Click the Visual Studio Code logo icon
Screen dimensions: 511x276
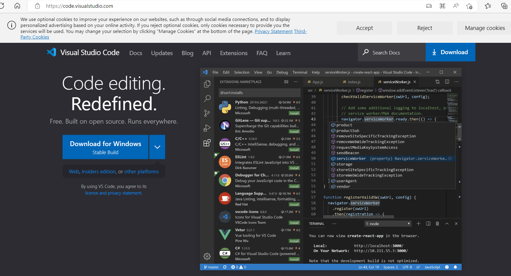(51, 52)
